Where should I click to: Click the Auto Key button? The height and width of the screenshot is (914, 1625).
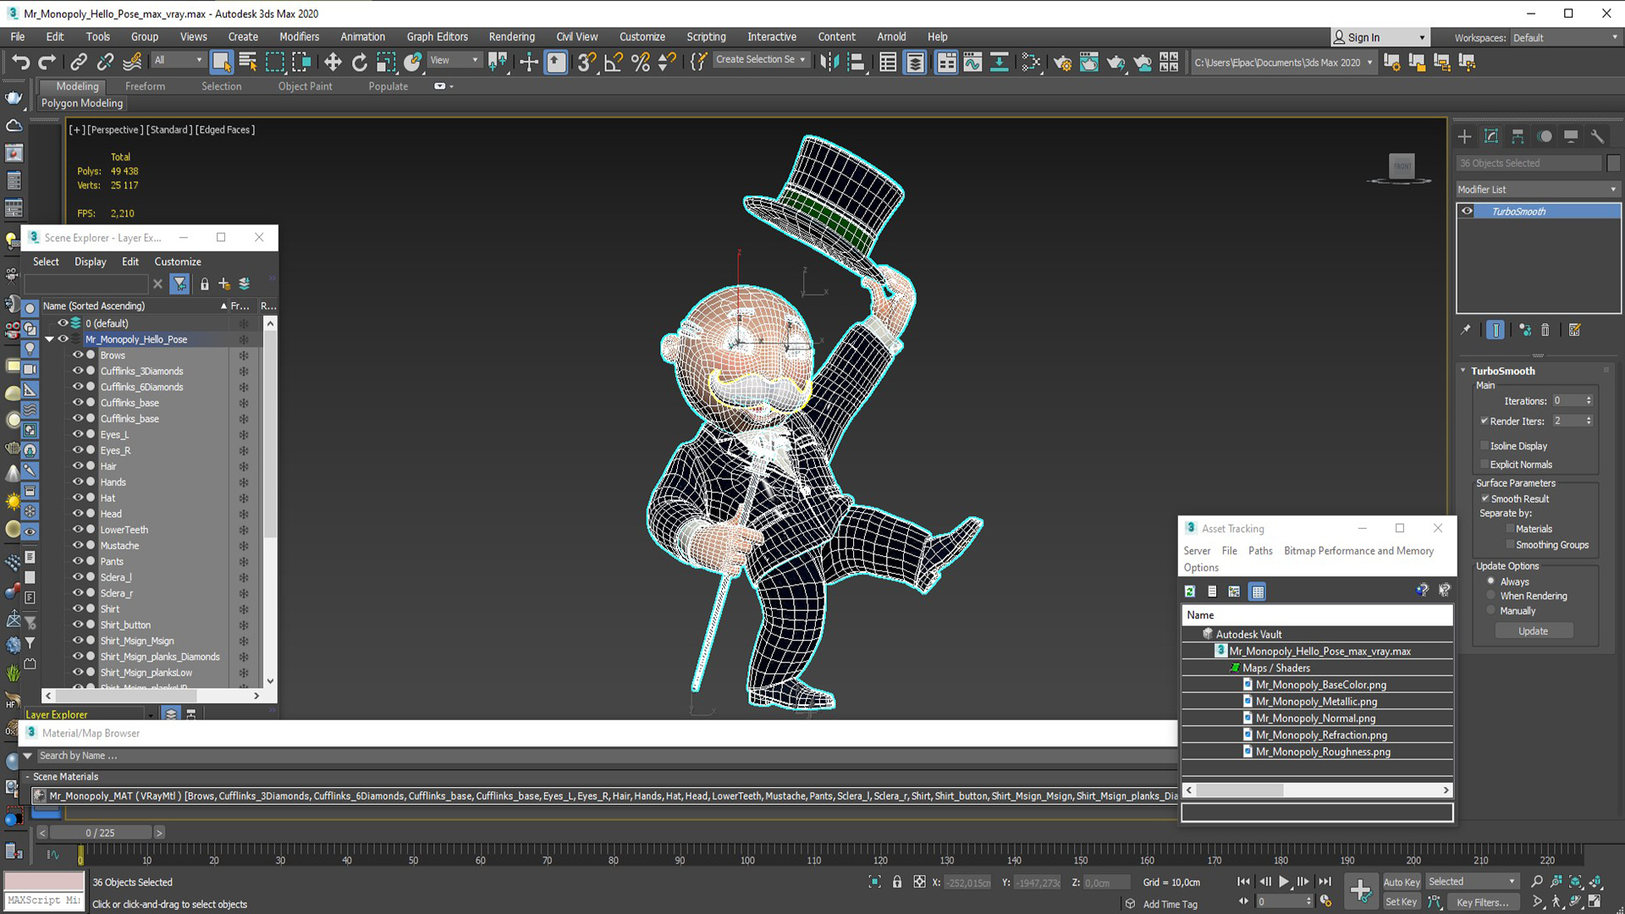click(x=1402, y=882)
